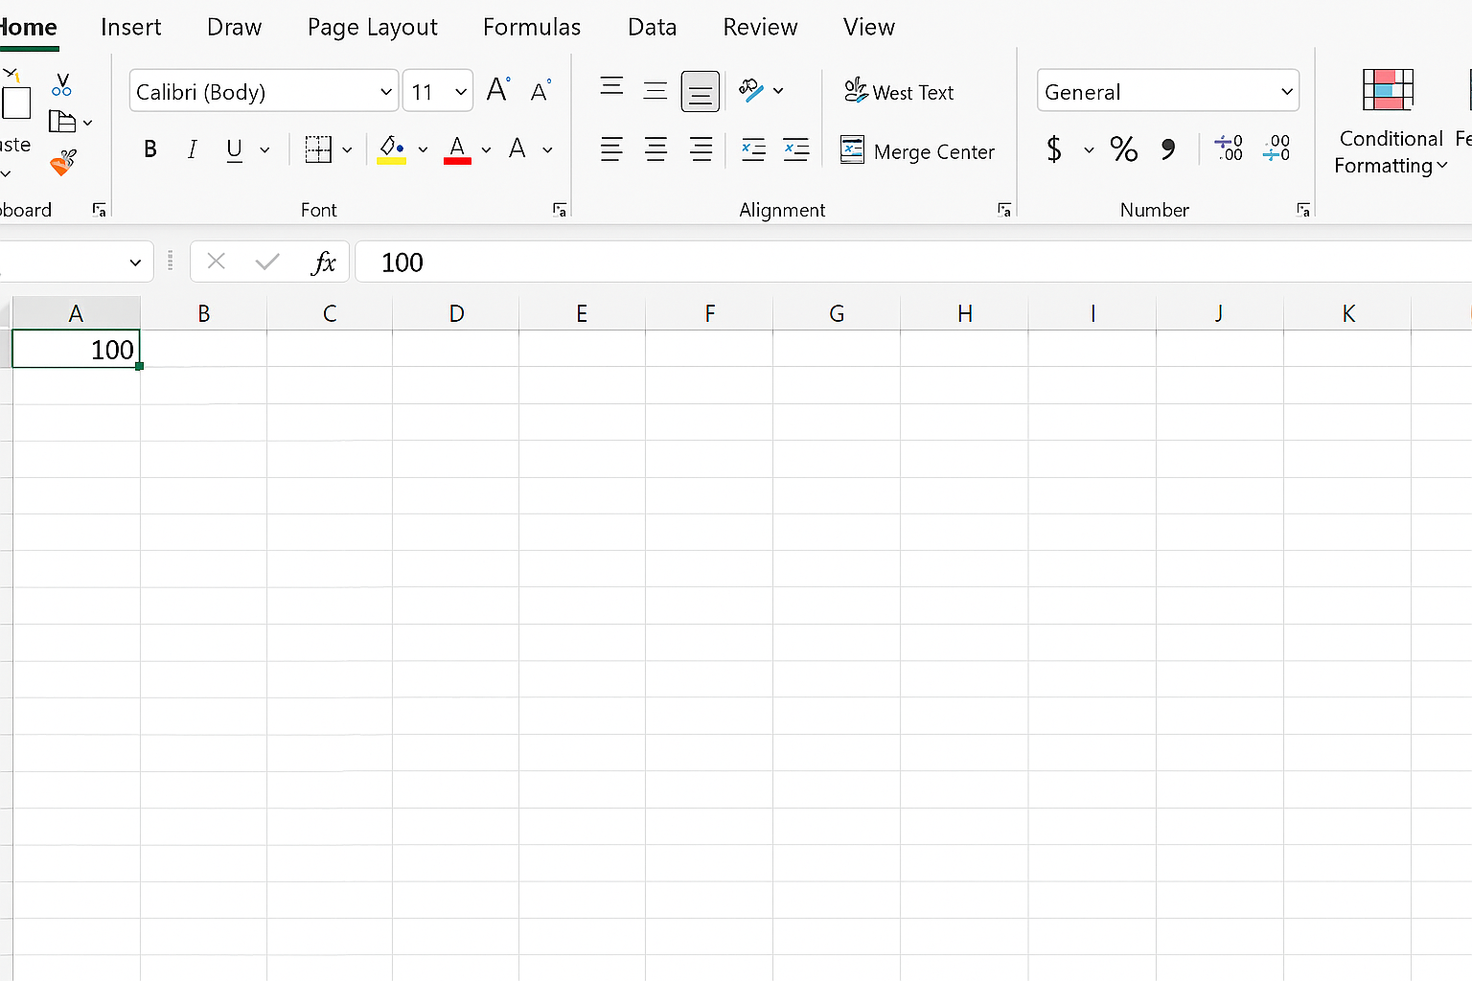This screenshot has height=981, width=1472.
Task: Increase font size with large A icon
Action: pos(498,90)
